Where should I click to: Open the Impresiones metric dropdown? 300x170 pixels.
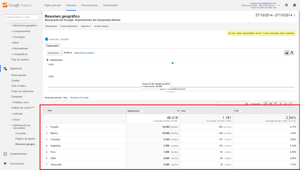pyautogui.click(x=55, y=53)
